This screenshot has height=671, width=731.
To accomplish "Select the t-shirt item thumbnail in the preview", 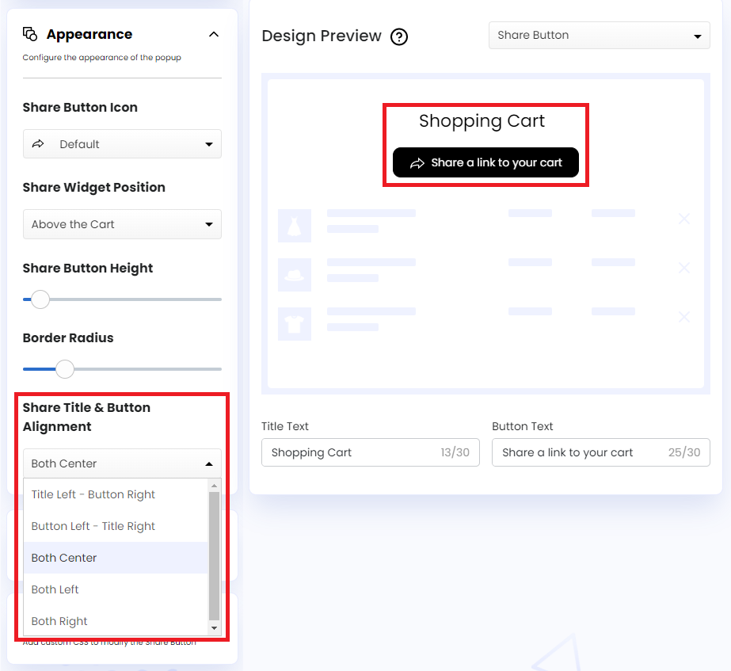I will pyautogui.click(x=294, y=323).
